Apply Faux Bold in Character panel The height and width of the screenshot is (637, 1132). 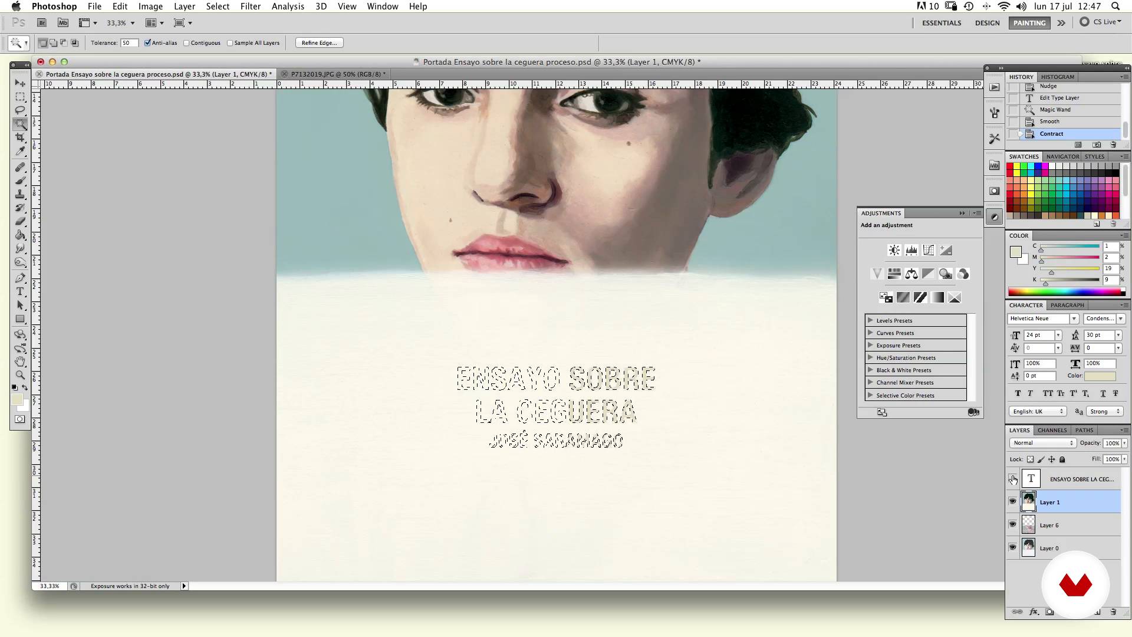1018,393
